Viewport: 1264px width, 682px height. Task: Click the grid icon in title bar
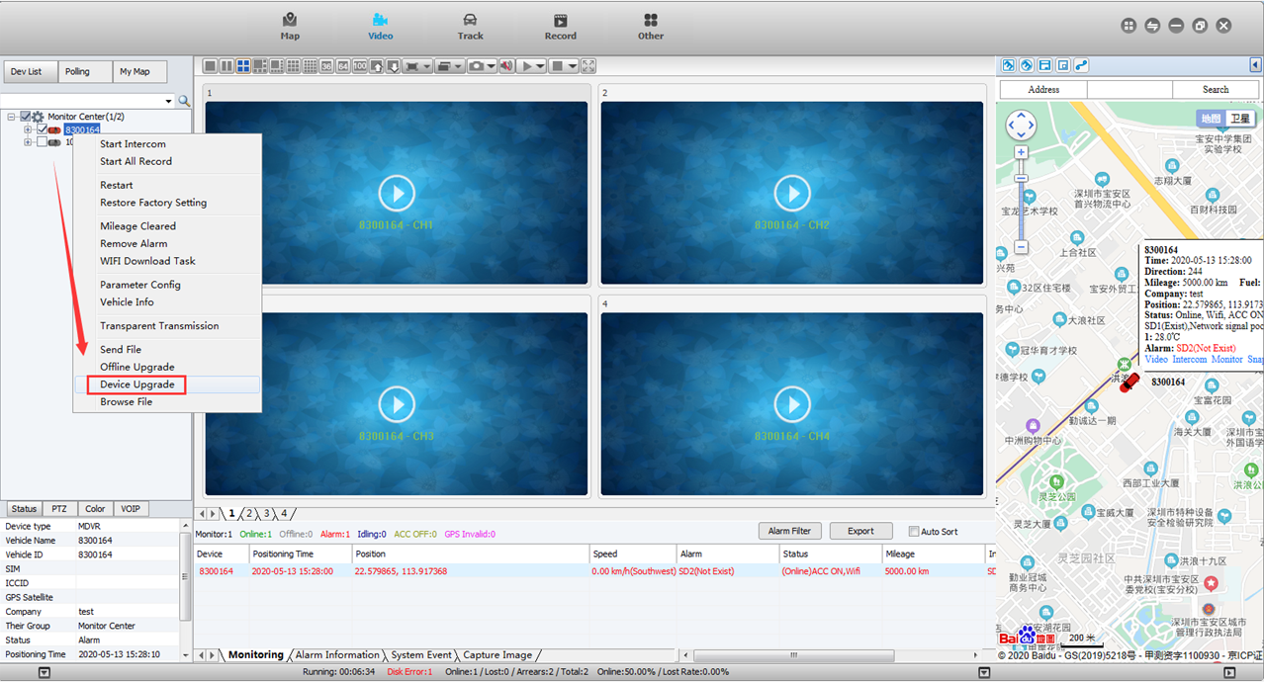pyautogui.click(x=1129, y=26)
